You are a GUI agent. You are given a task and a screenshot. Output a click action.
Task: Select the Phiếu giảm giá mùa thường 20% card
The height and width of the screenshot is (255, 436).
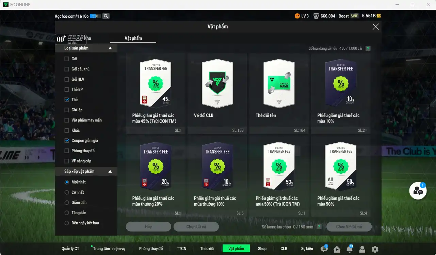[156, 176]
